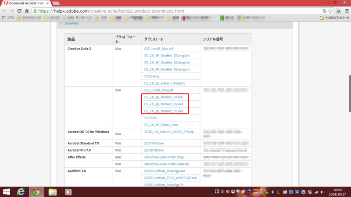
Task: Click the translate page icon in address bar
Action: tap(324, 11)
